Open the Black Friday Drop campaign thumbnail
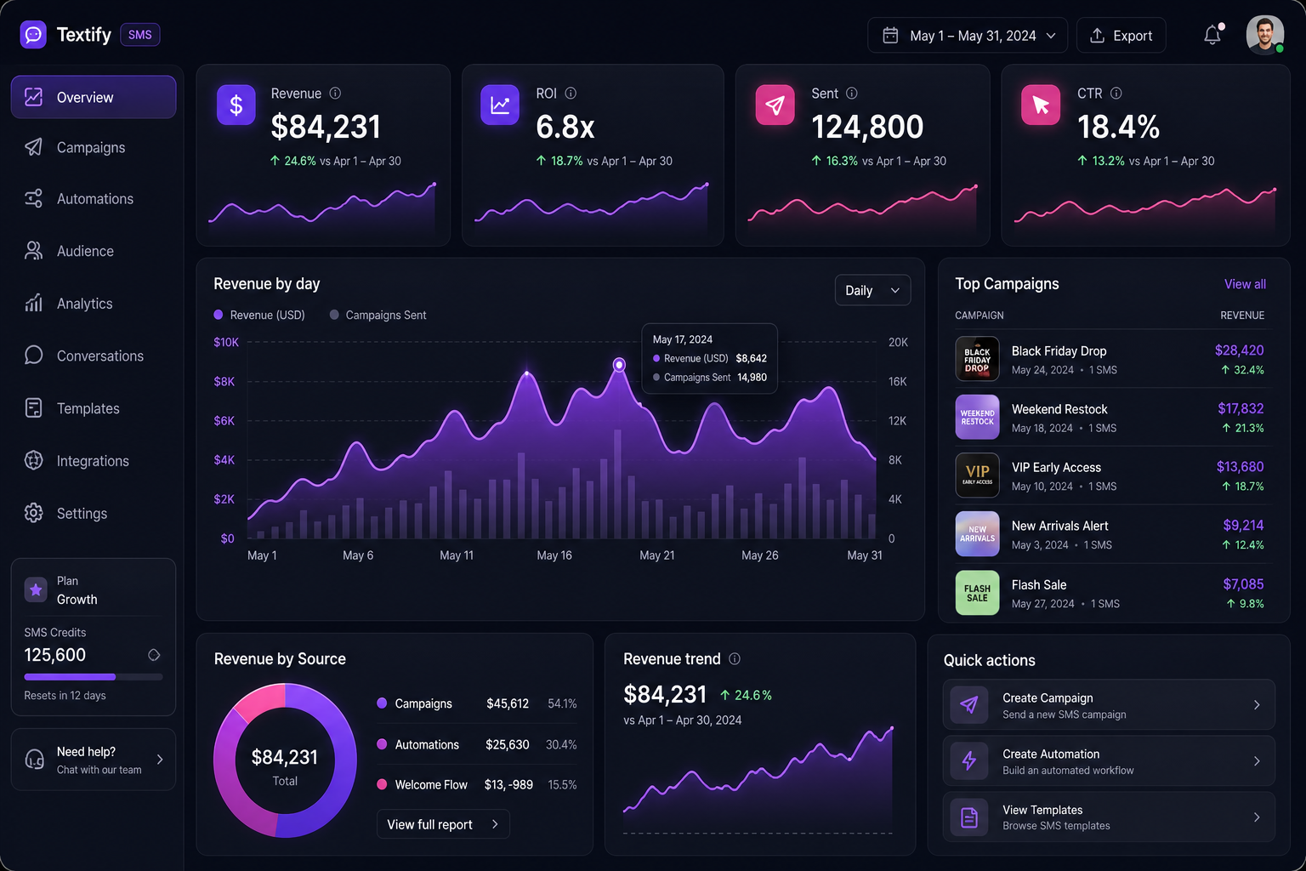1306x871 pixels. [977, 359]
